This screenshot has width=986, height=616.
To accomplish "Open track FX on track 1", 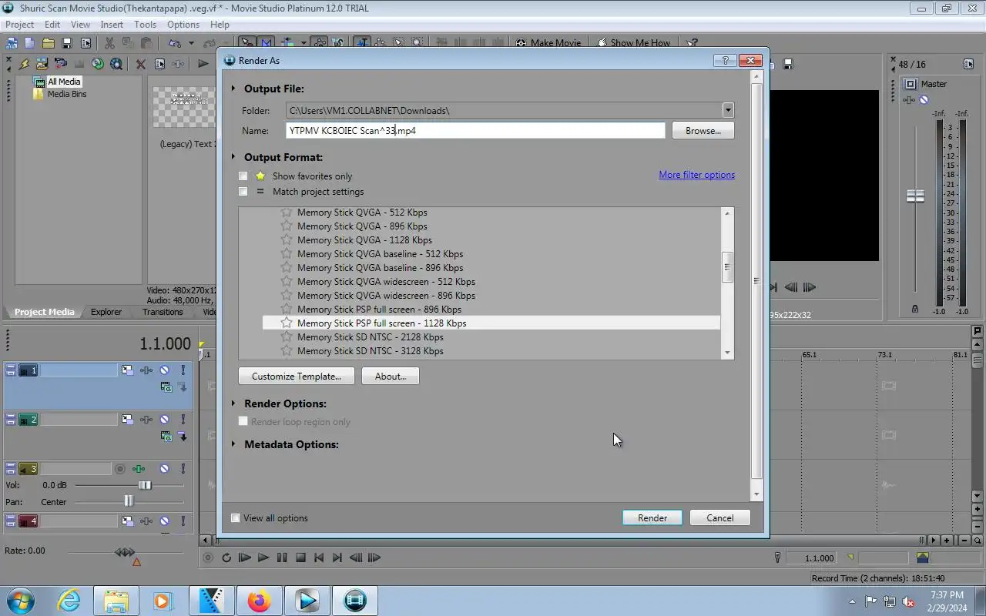I will click(146, 370).
